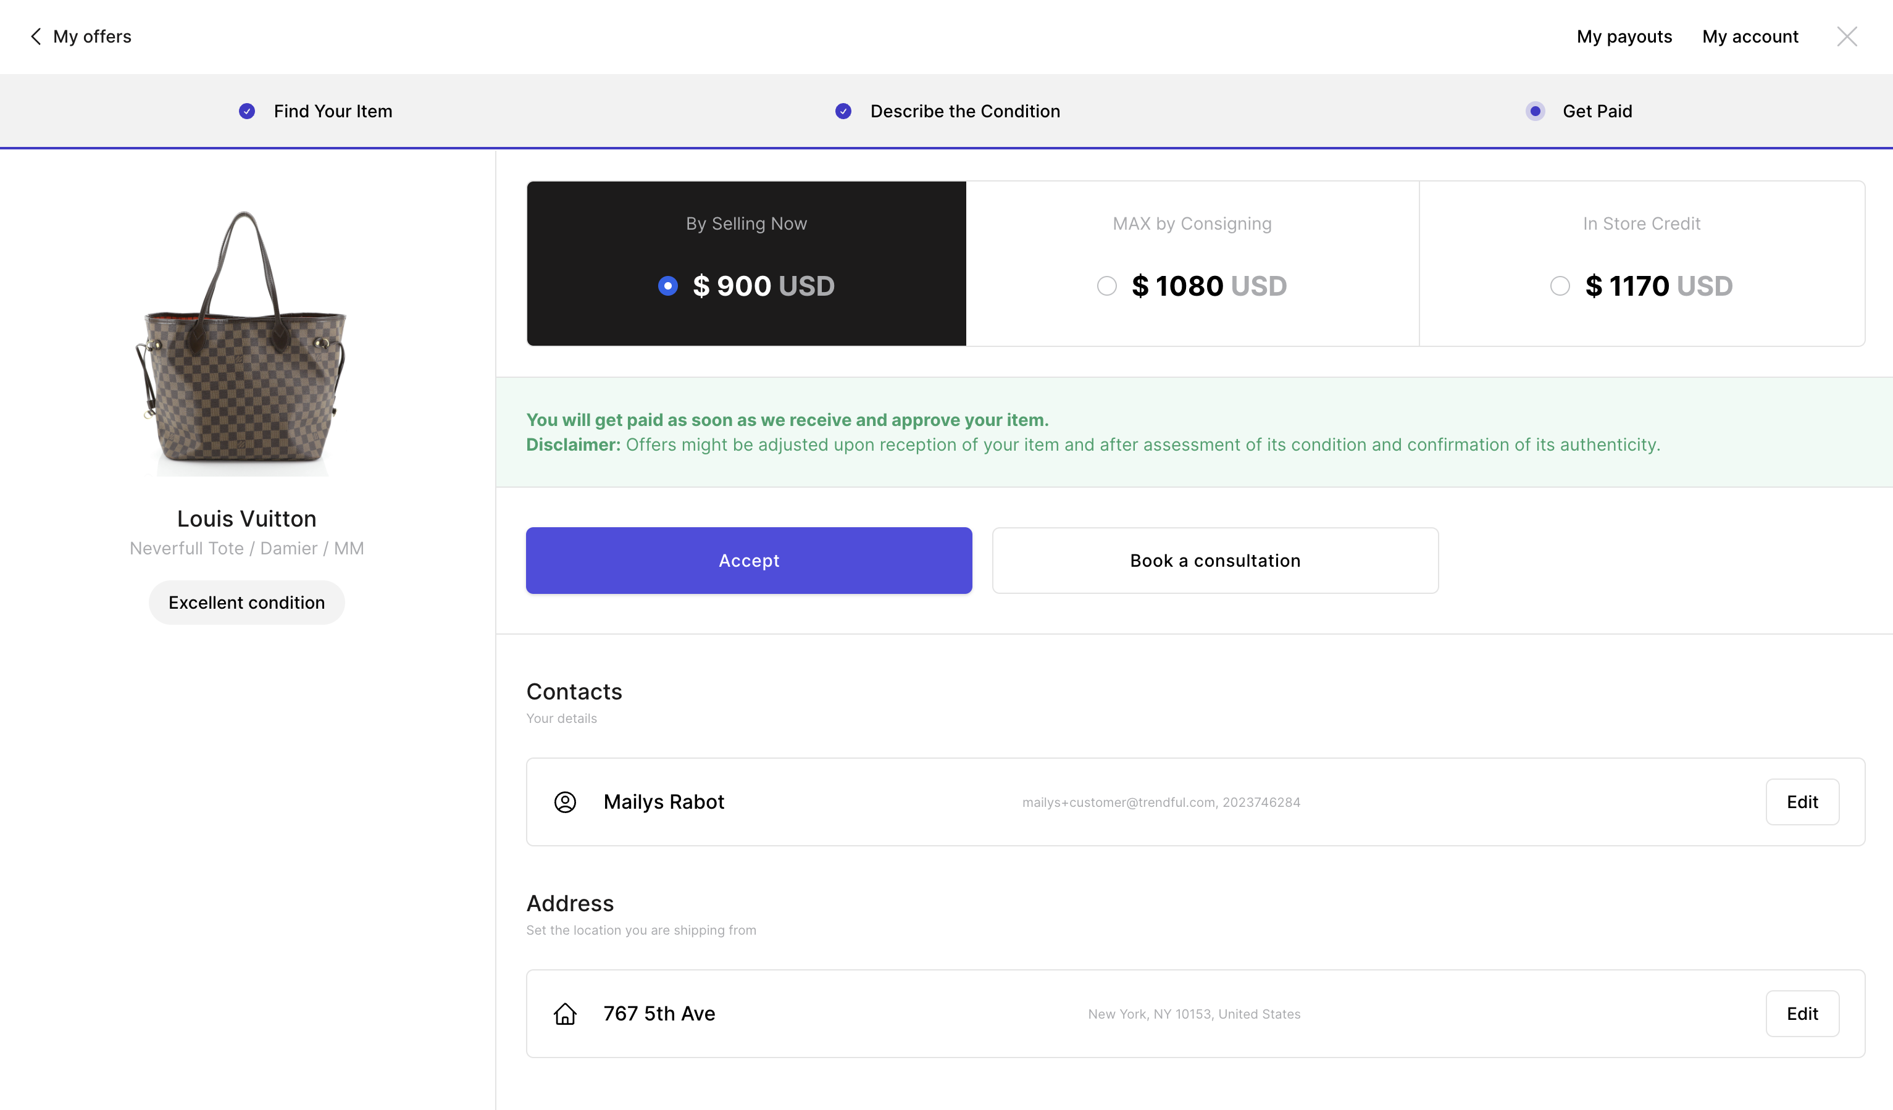Viewport: 1893px width, 1110px height.
Task: Click the profile icon beside Mailys Rabot
Action: [x=565, y=802]
